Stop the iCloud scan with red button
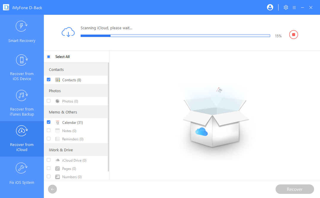The width and height of the screenshot is (320, 198). [293, 35]
